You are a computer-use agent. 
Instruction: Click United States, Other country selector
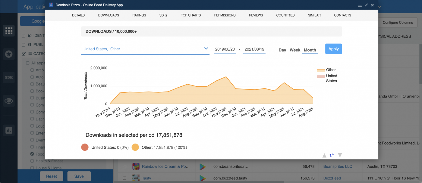[x=145, y=49]
